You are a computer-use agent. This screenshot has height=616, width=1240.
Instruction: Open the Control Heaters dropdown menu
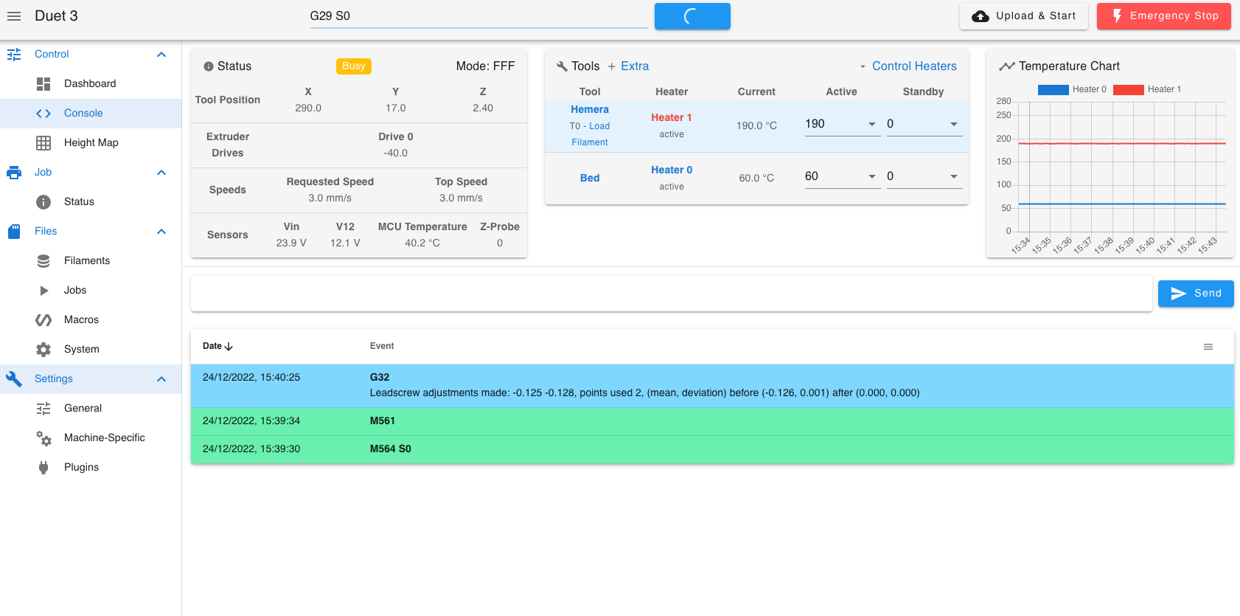tap(908, 66)
